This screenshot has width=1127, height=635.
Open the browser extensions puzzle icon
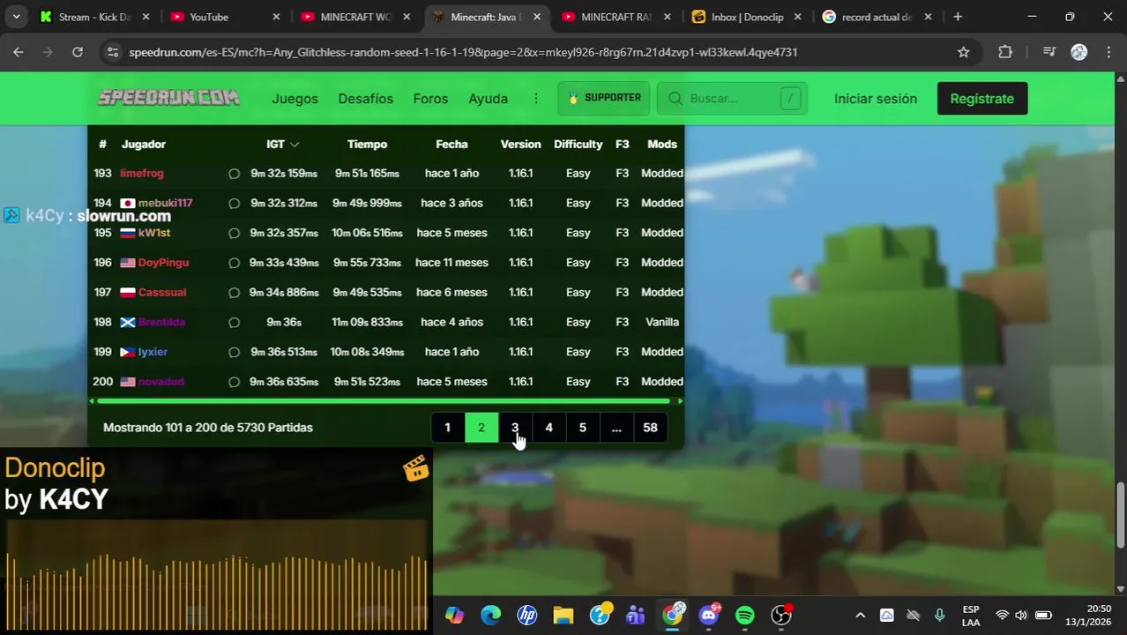pos(1005,52)
